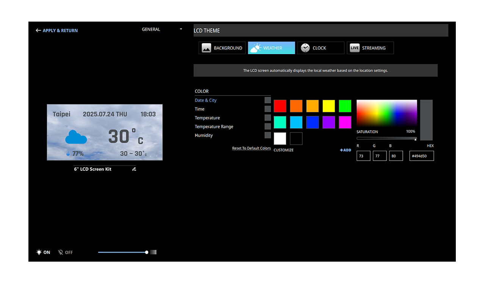Image resolution: width=485 pixels, height=284 pixels.
Task: Click the HEX color input field
Action: 421,156
